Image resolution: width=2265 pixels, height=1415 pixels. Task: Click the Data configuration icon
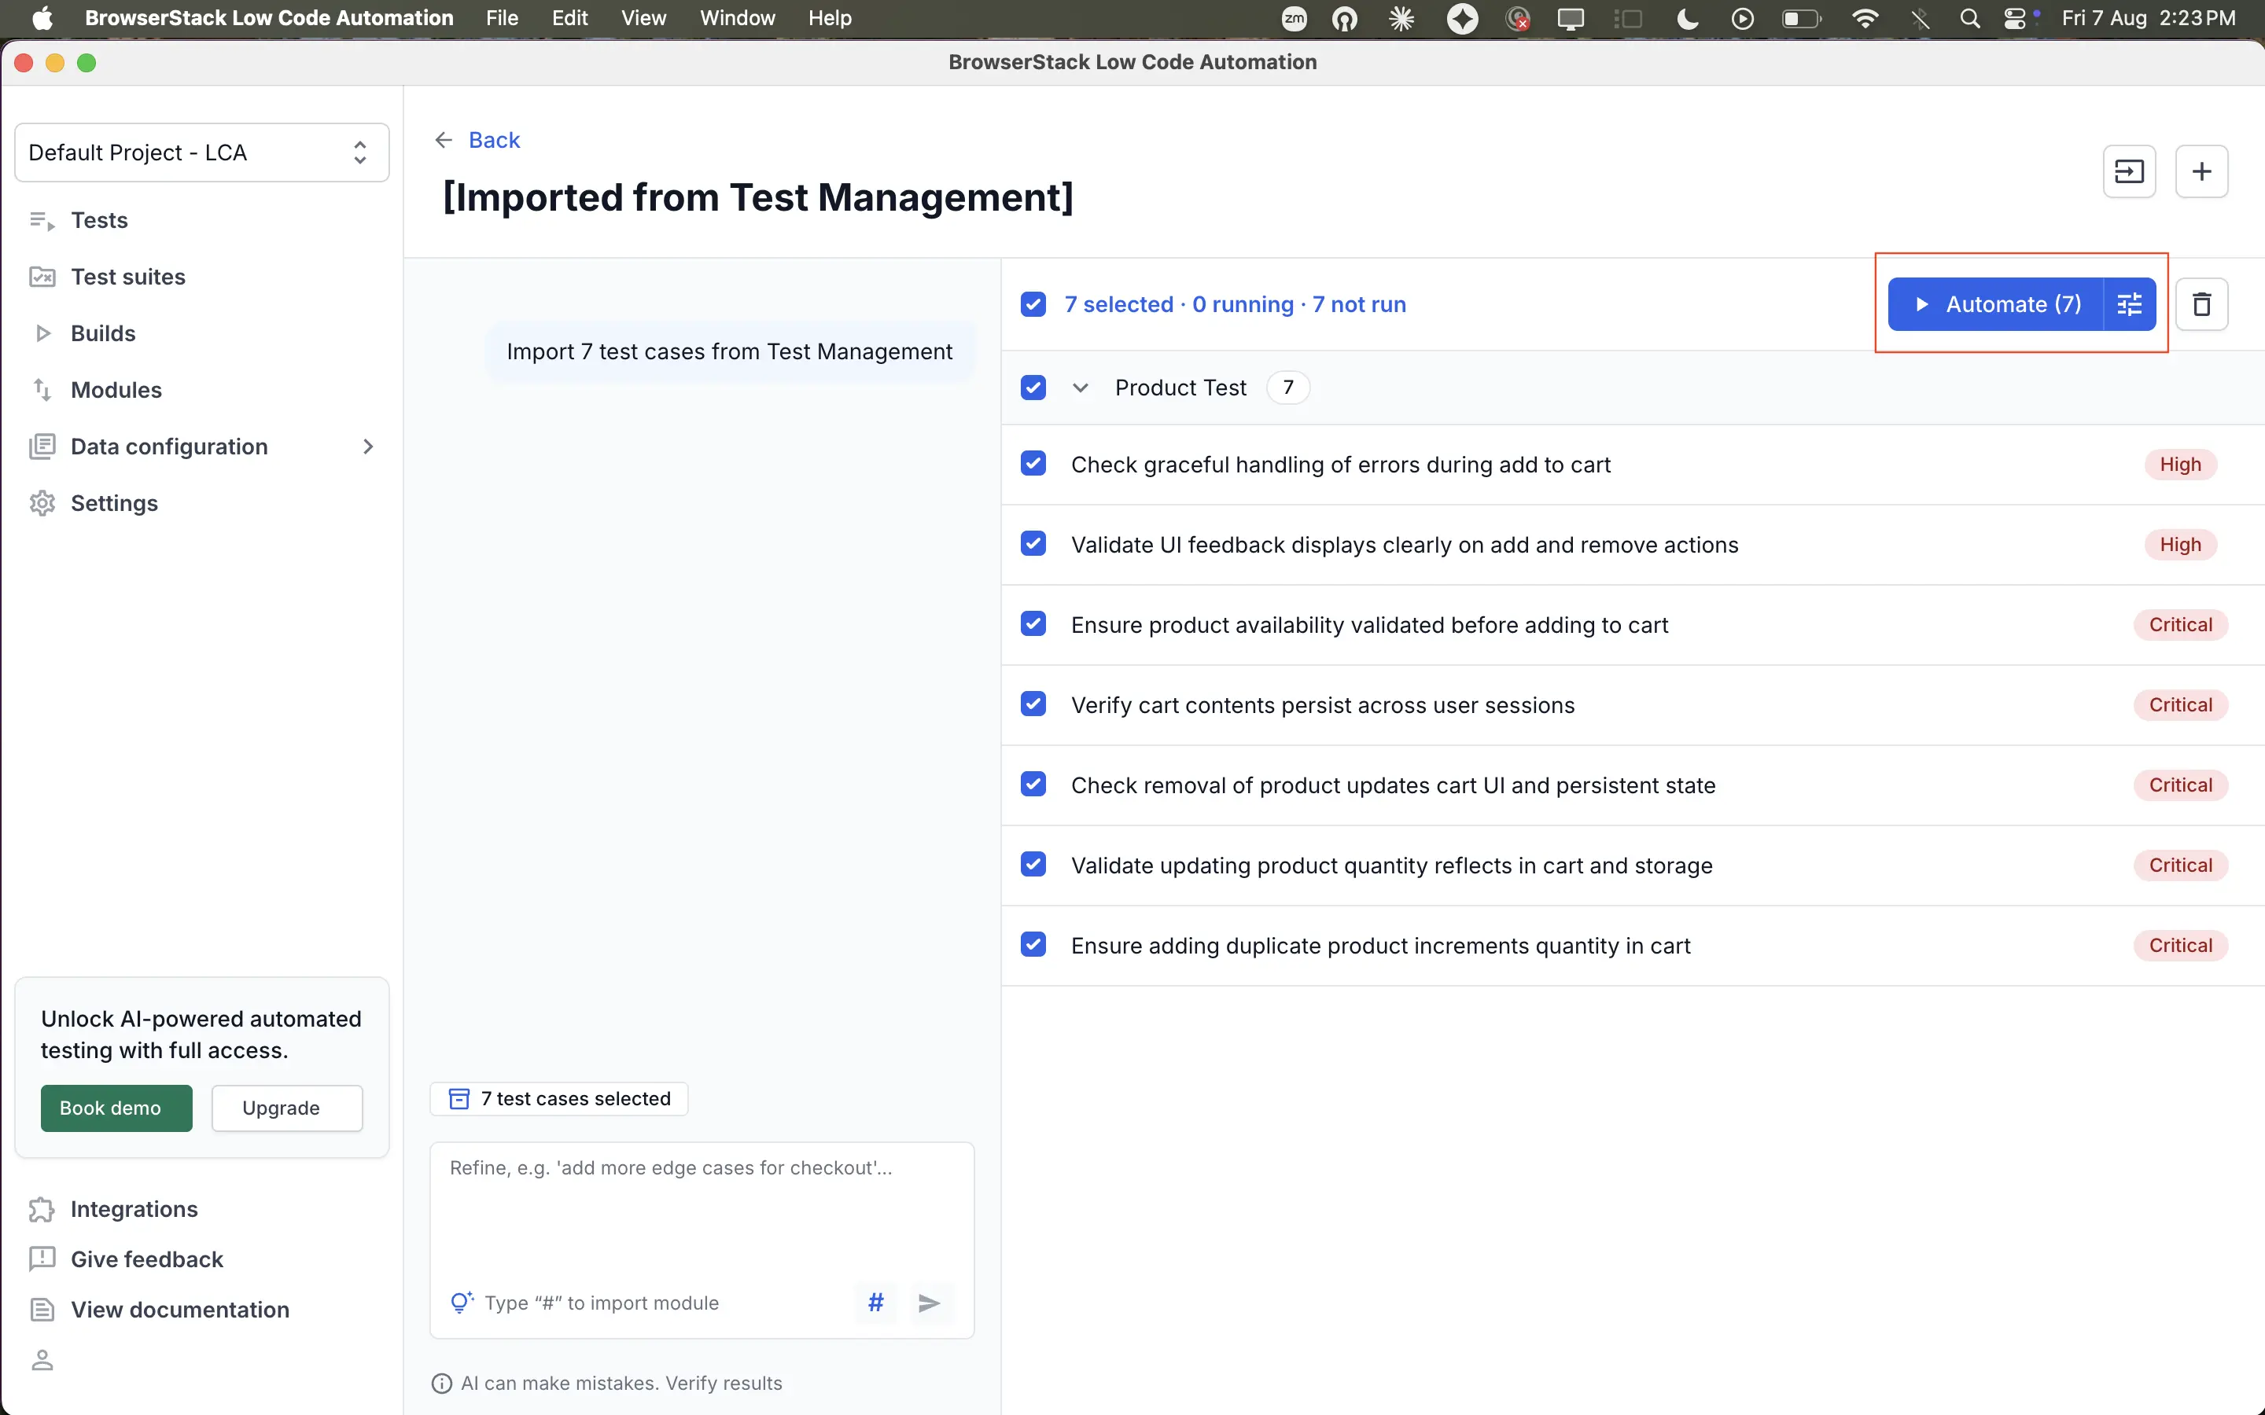42,447
